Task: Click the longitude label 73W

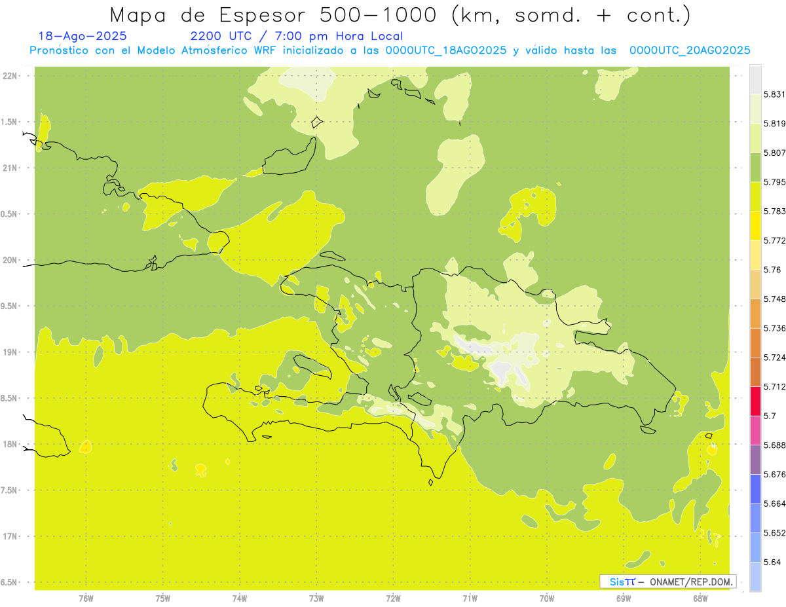Action: pos(316,598)
